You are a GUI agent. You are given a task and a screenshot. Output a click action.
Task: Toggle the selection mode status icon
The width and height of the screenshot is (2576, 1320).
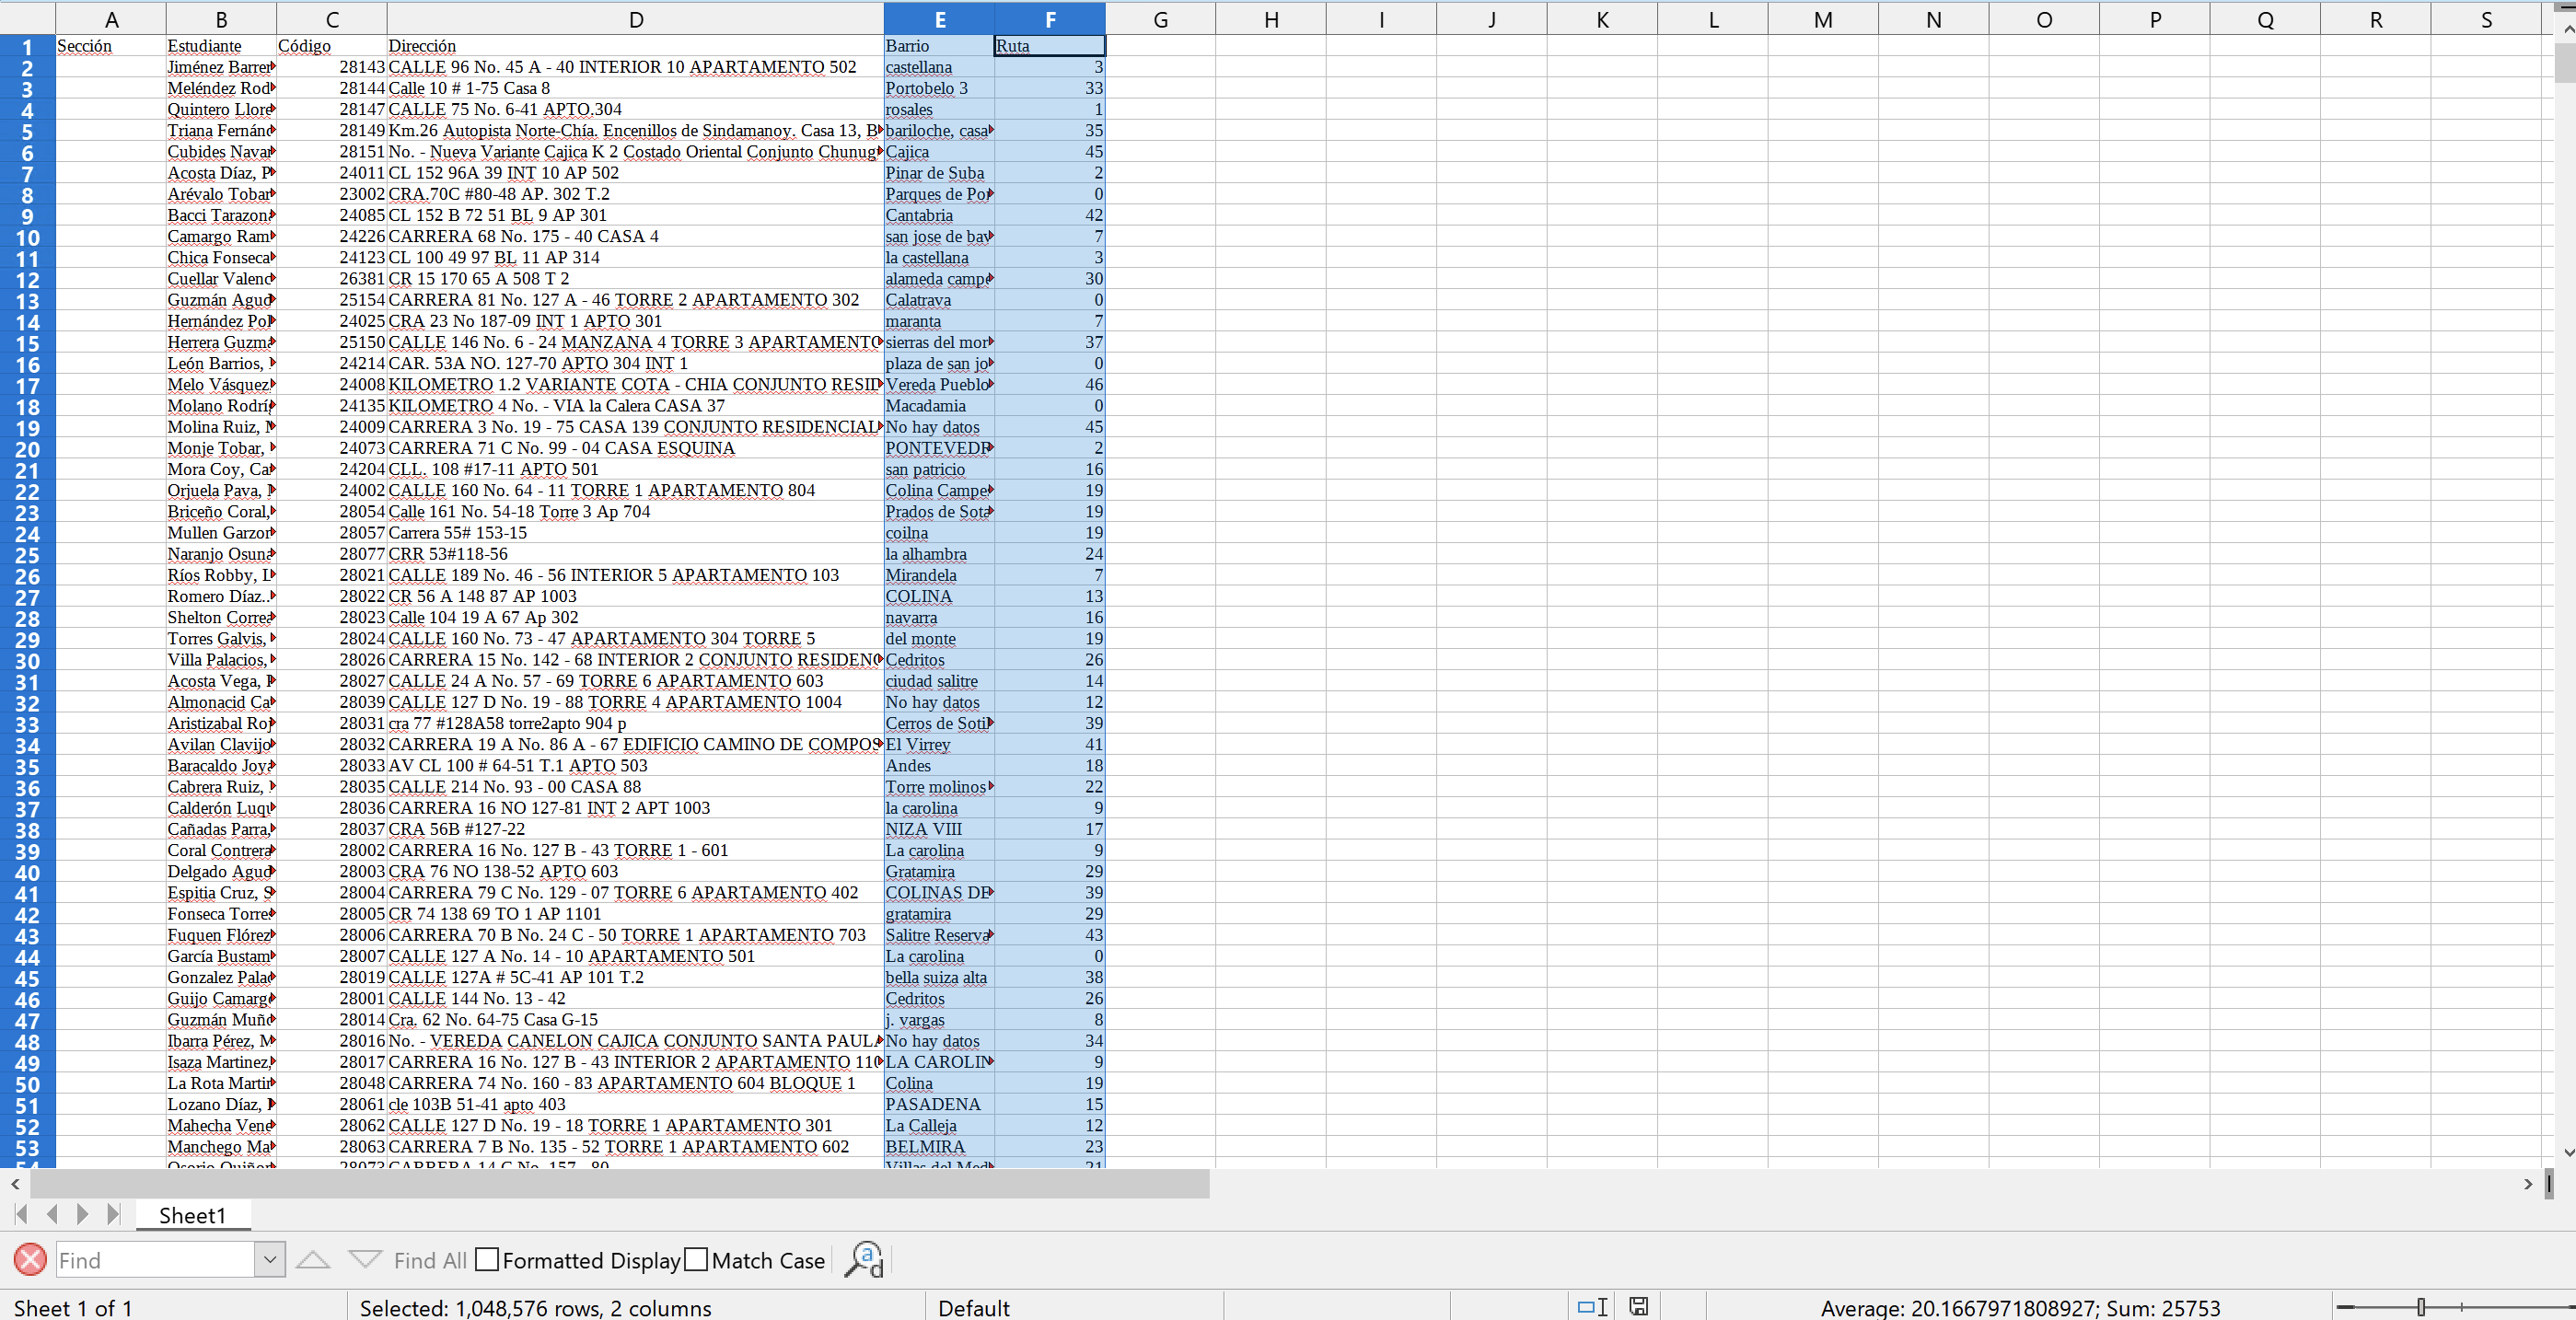[x=1592, y=1306]
